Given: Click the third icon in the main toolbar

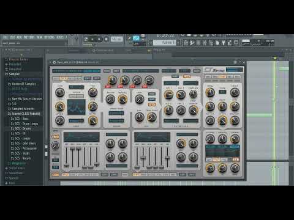Looking at the screenshot, I should (x=198, y=43).
